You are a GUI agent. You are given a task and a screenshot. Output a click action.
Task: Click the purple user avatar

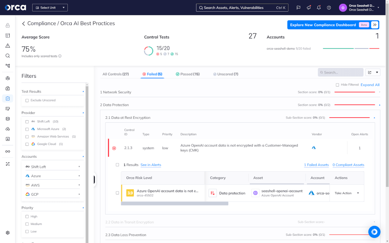(343, 8)
